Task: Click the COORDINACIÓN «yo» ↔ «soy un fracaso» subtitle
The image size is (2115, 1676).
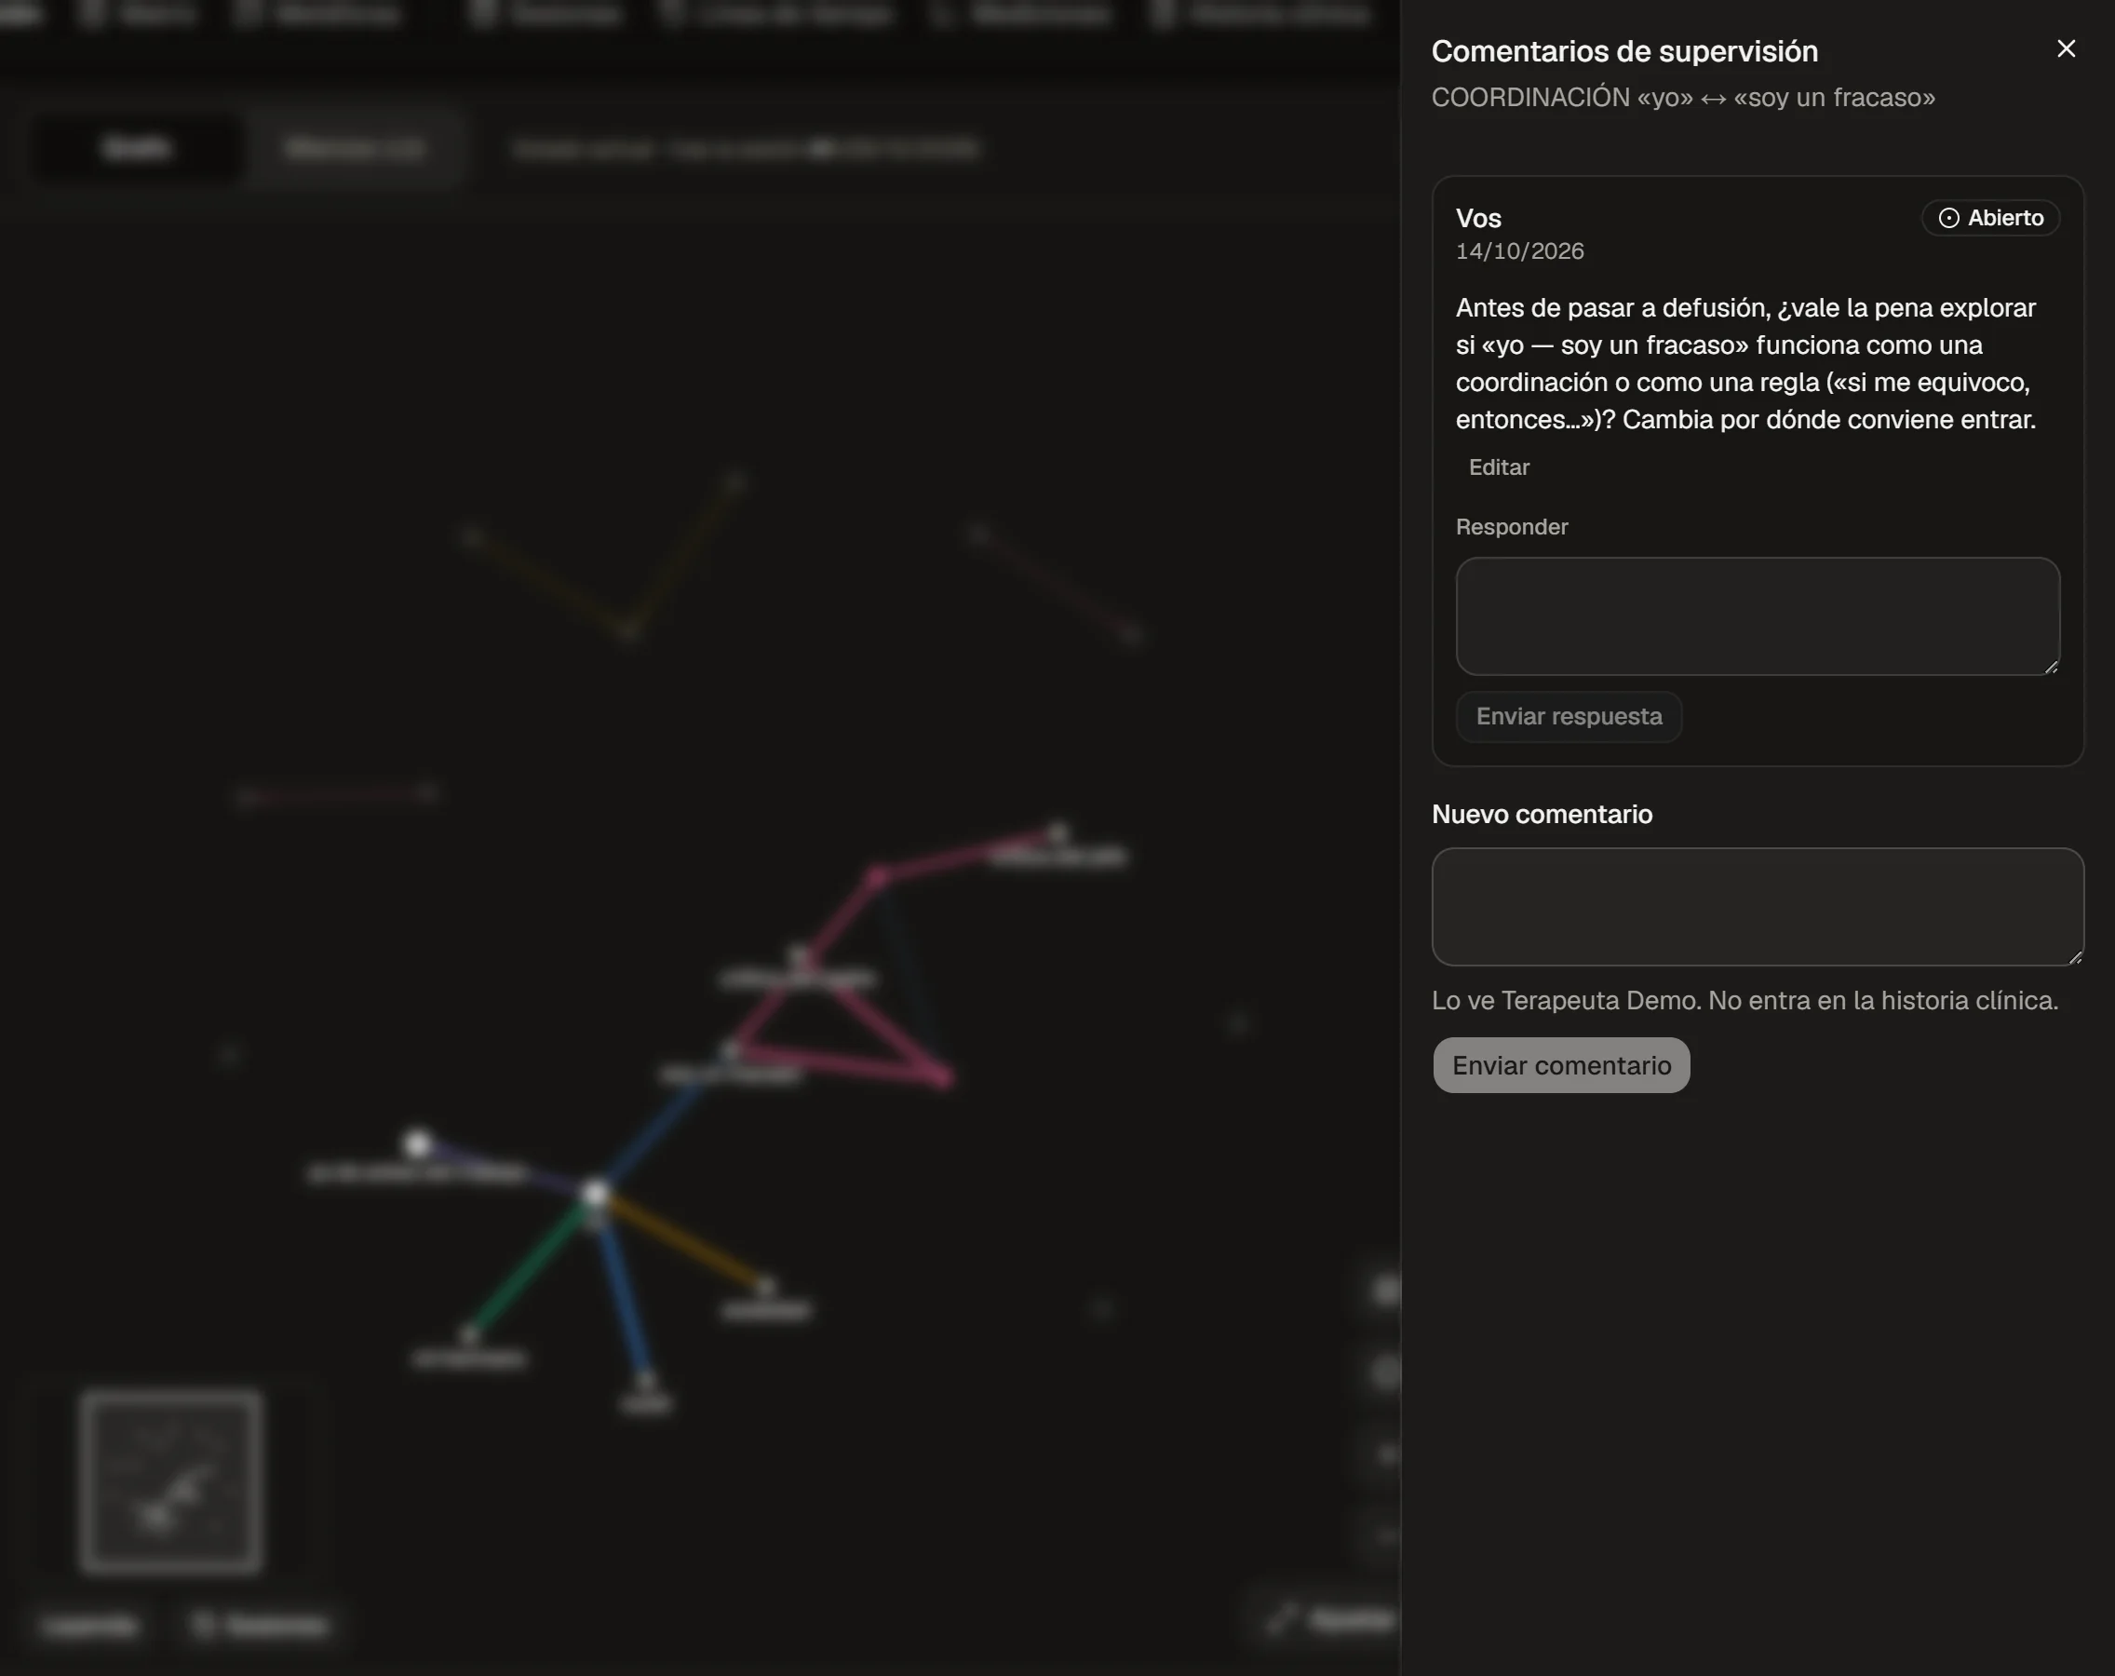Action: 1683,97
